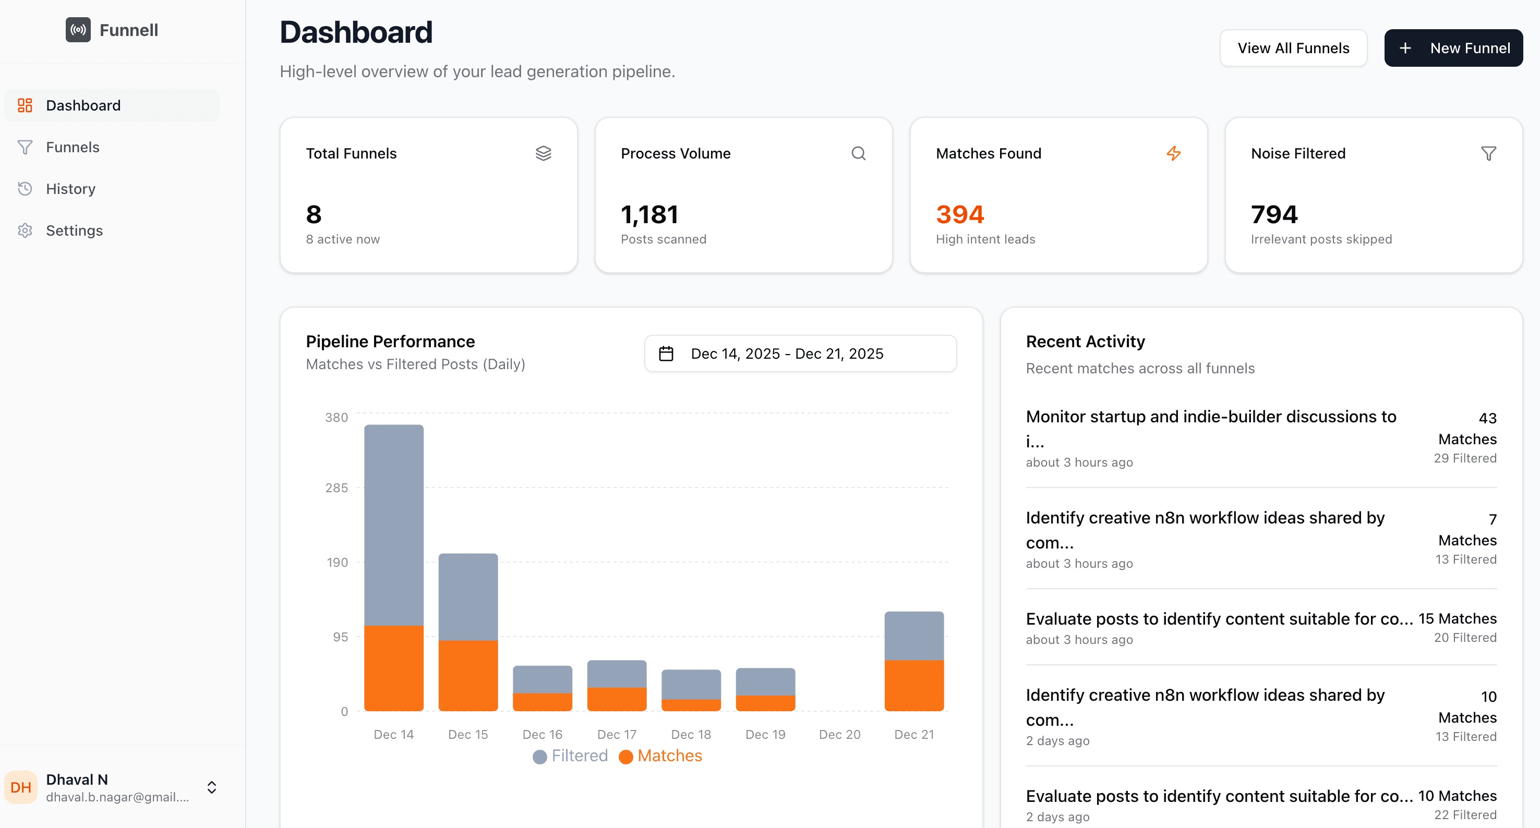This screenshot has width=1540, height=828.
Task: Click the layers icon on Total Funnels card
Action: click(544, 153)
